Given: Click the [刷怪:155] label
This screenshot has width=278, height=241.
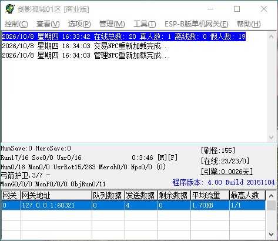Looking at the screenshot, I should 218,150.
